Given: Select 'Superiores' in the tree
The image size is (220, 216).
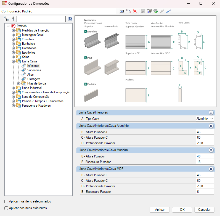Looking at the screenshot, I should tap(34, 70).
